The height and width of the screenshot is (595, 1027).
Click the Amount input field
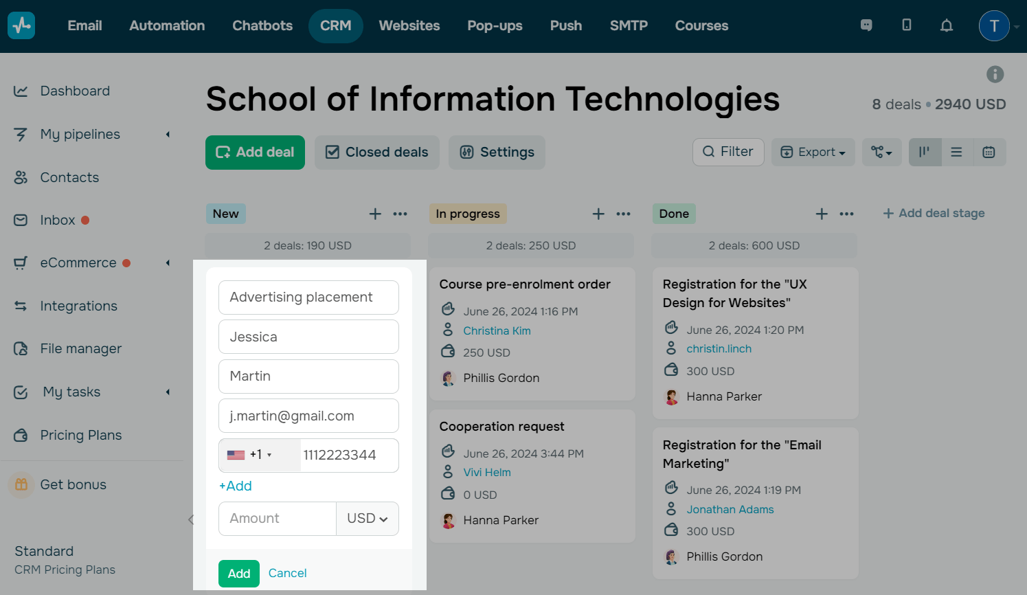[x=278, y=519]
